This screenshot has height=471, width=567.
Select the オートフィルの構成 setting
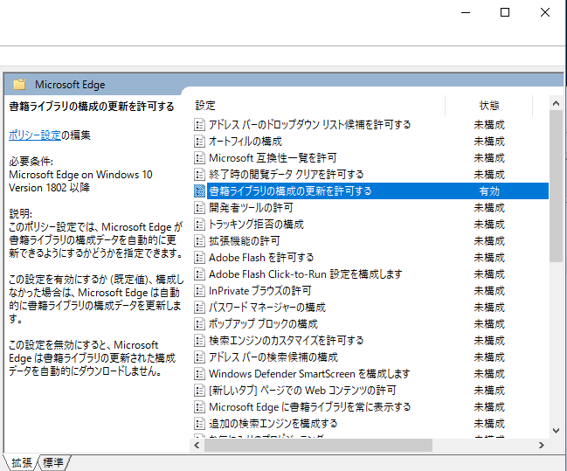click(x=245, y=142)
